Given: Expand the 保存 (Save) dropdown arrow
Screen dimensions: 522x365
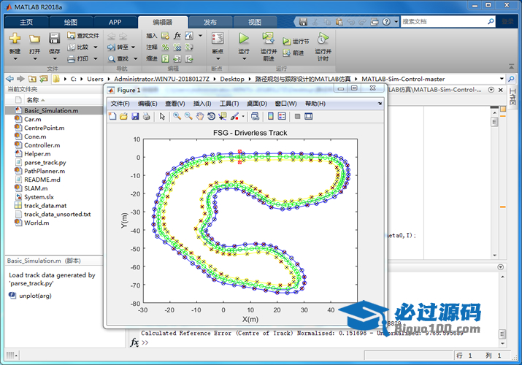Looking at the screenshot, I should [x=55, y=59].
